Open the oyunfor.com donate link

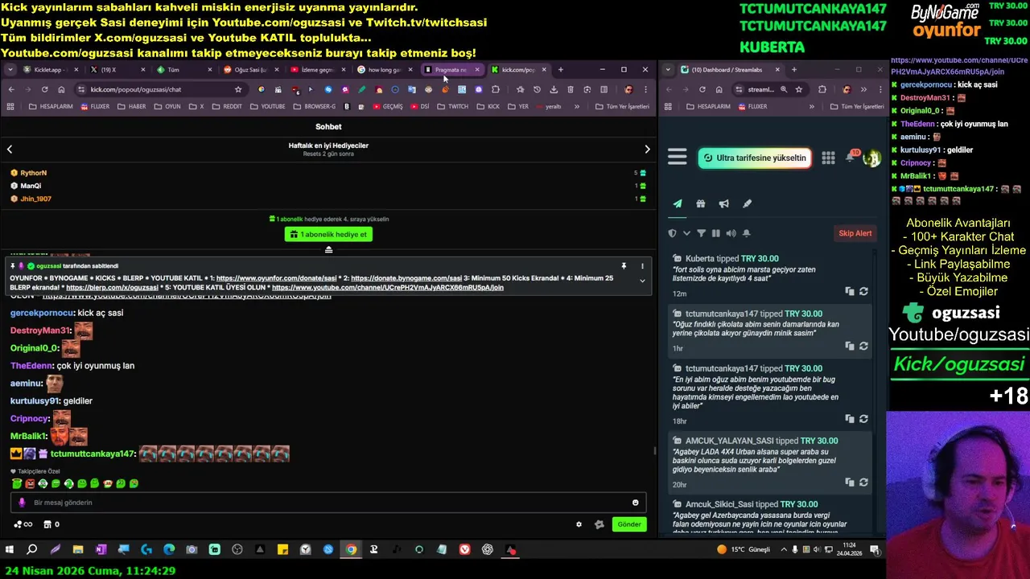tap(276, 278)
